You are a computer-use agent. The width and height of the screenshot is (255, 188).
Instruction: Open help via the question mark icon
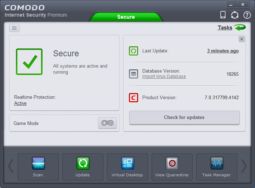[x=246, y=15]
